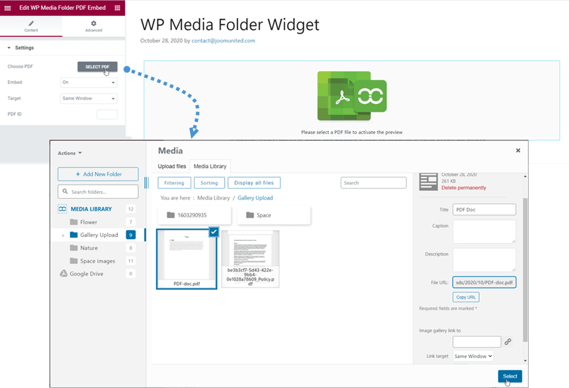This screenshot has width=569, height=388.
Task: Click Delete permanently link
Action: coord(463,188)
